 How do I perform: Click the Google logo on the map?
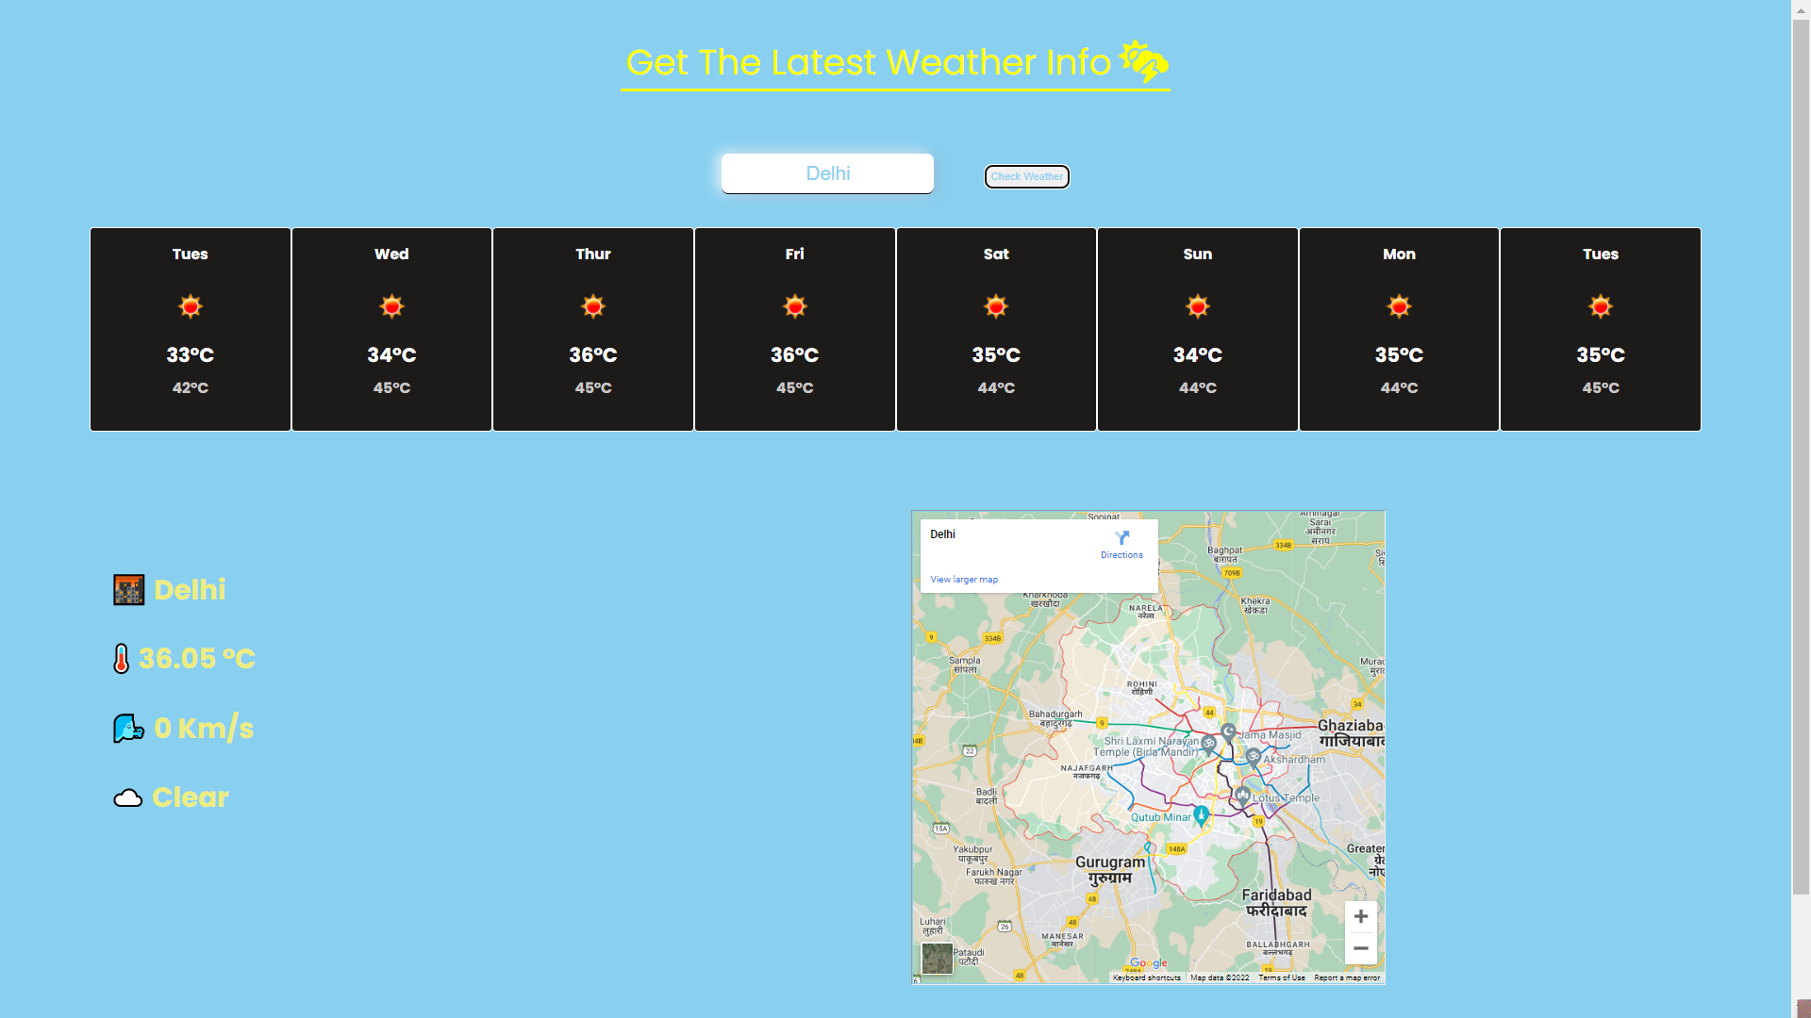tap(1147, 961)
